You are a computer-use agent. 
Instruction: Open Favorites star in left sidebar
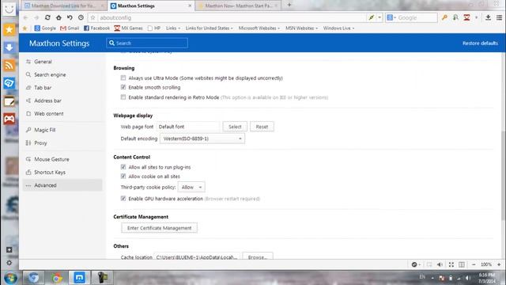tap(9, 30)
